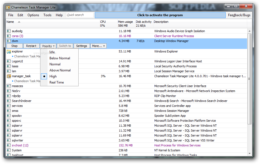260x164 pixels.
Task: Open the File menu
Action: (x=11, y=15)
